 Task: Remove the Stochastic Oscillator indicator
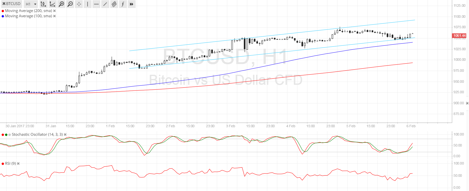click(65, 134)
